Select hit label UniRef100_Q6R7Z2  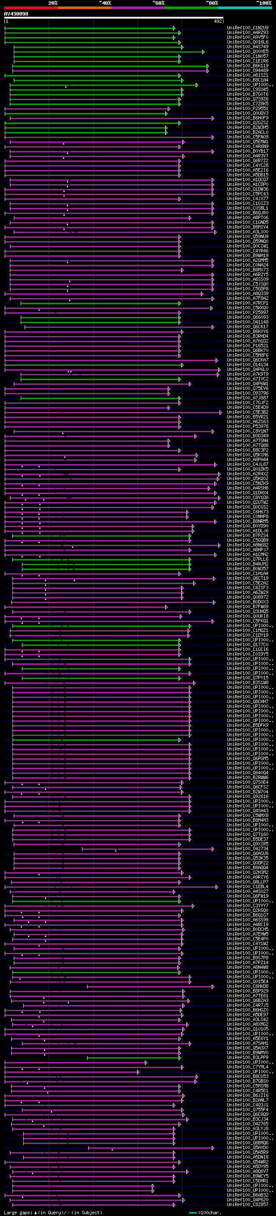coord(248,160)
